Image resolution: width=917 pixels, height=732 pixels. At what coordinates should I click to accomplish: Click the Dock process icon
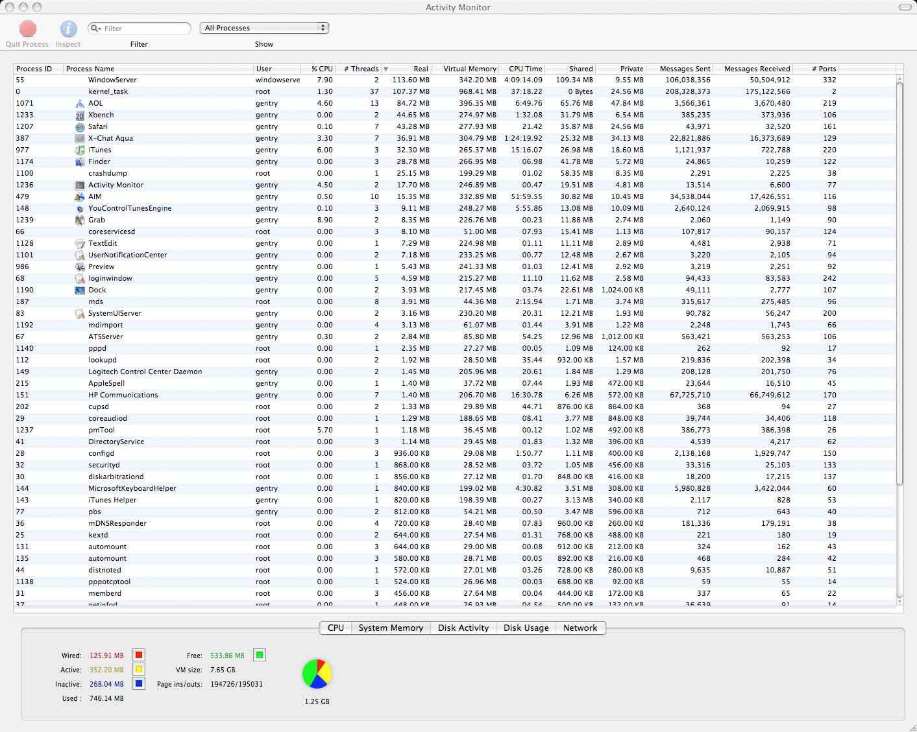point(80,290)
